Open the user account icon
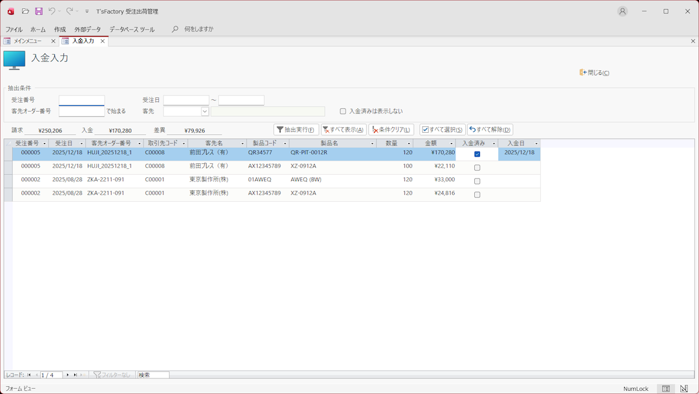699x394 pixels. 622,11
